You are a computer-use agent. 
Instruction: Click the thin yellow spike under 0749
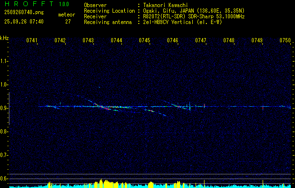[263, 184]
